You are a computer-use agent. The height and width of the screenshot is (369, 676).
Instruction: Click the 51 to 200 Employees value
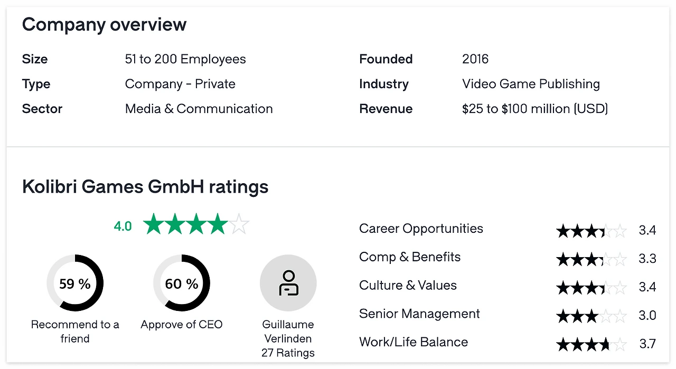pyautogui.click(x=185, y=59)
